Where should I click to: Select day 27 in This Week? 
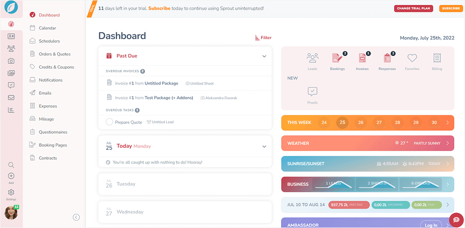tap(379, 123)
